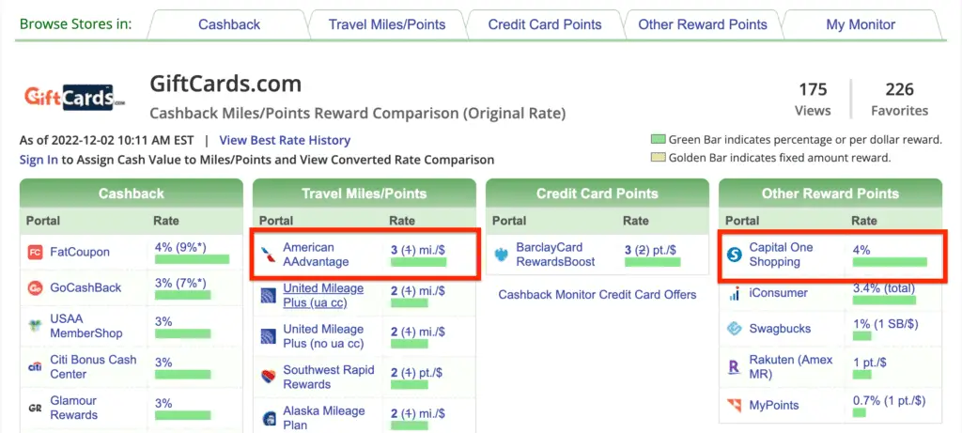Click the FatCoupon portal icon

pos(35,252)
